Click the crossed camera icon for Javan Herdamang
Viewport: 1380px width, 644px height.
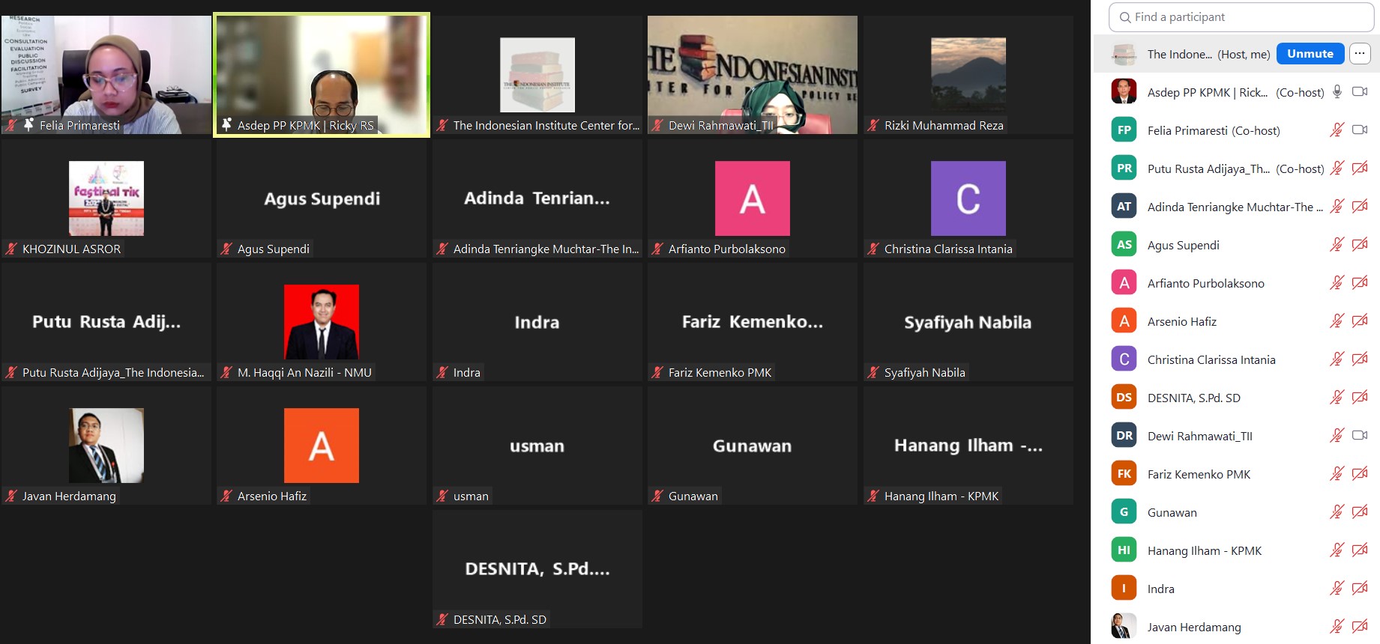tap(1359, 627)
